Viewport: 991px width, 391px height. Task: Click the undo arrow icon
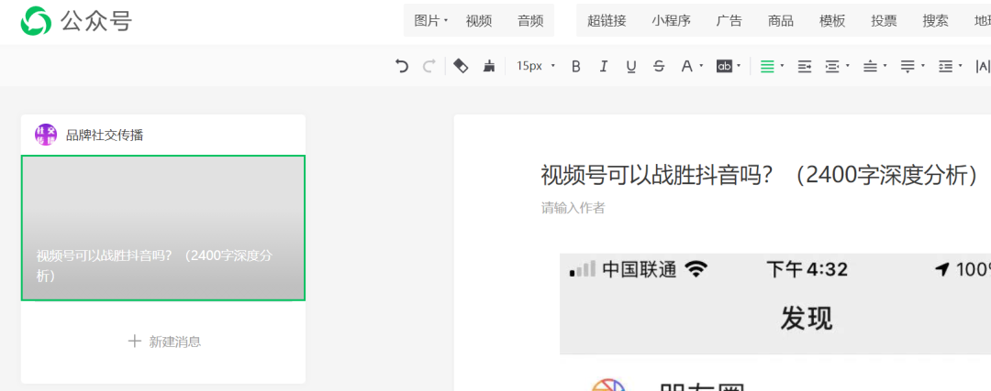[x=402, y=66]
